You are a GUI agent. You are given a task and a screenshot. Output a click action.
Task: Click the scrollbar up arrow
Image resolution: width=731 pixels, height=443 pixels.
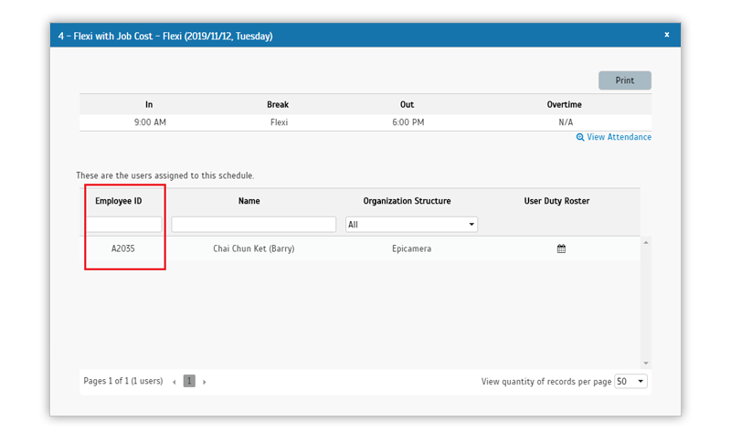point(646,243)
